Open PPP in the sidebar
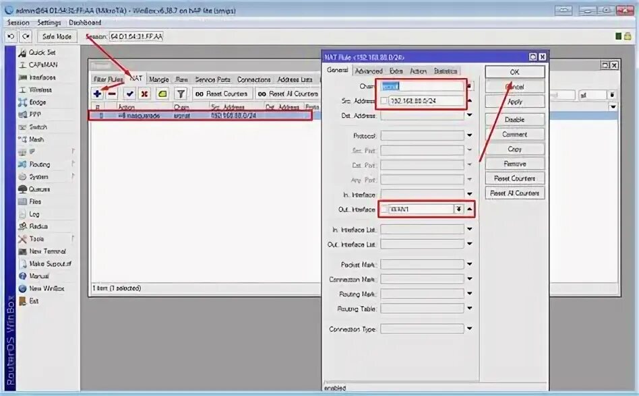Viewport: 639px width, 396px height. pos(35,114)
